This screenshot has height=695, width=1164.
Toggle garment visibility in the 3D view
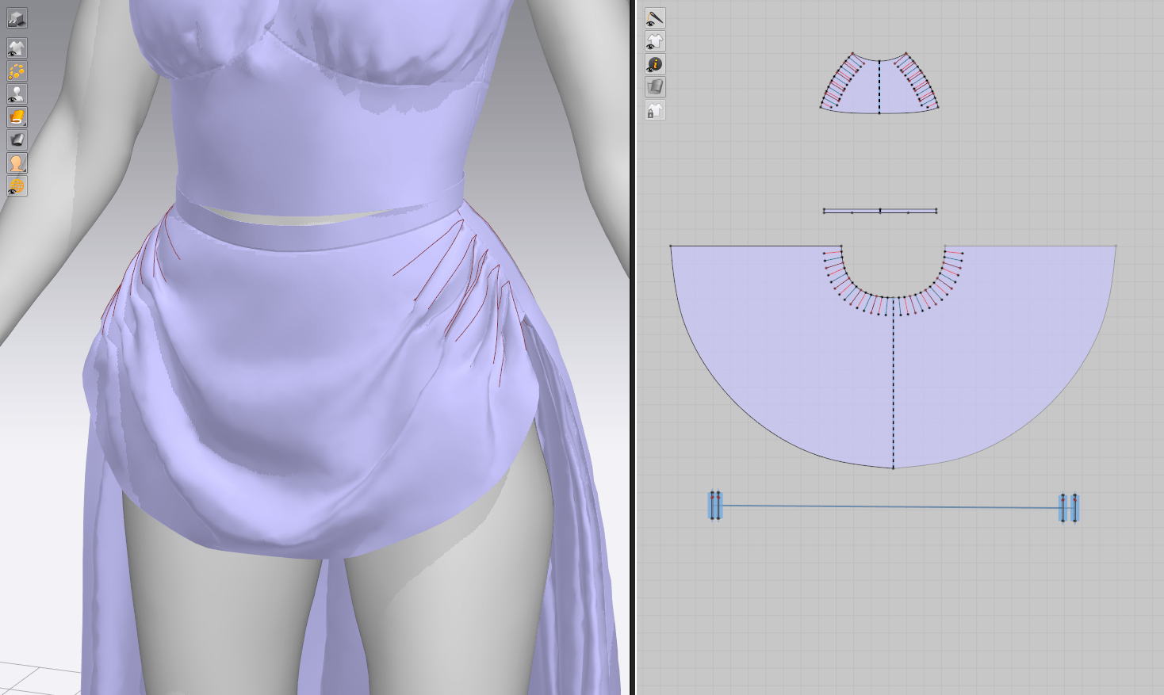pos(17,48)
